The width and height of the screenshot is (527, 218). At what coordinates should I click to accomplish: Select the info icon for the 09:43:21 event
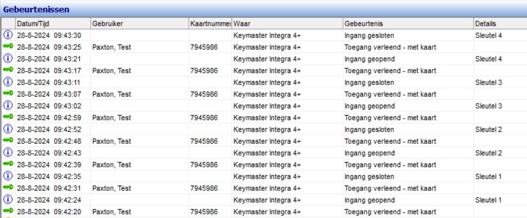(x=8, y=59)
